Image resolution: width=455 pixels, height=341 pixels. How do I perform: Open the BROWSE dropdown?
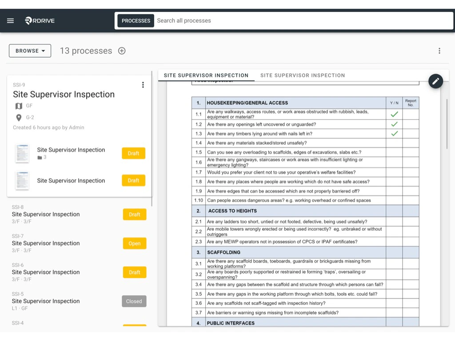click(30, 51)
